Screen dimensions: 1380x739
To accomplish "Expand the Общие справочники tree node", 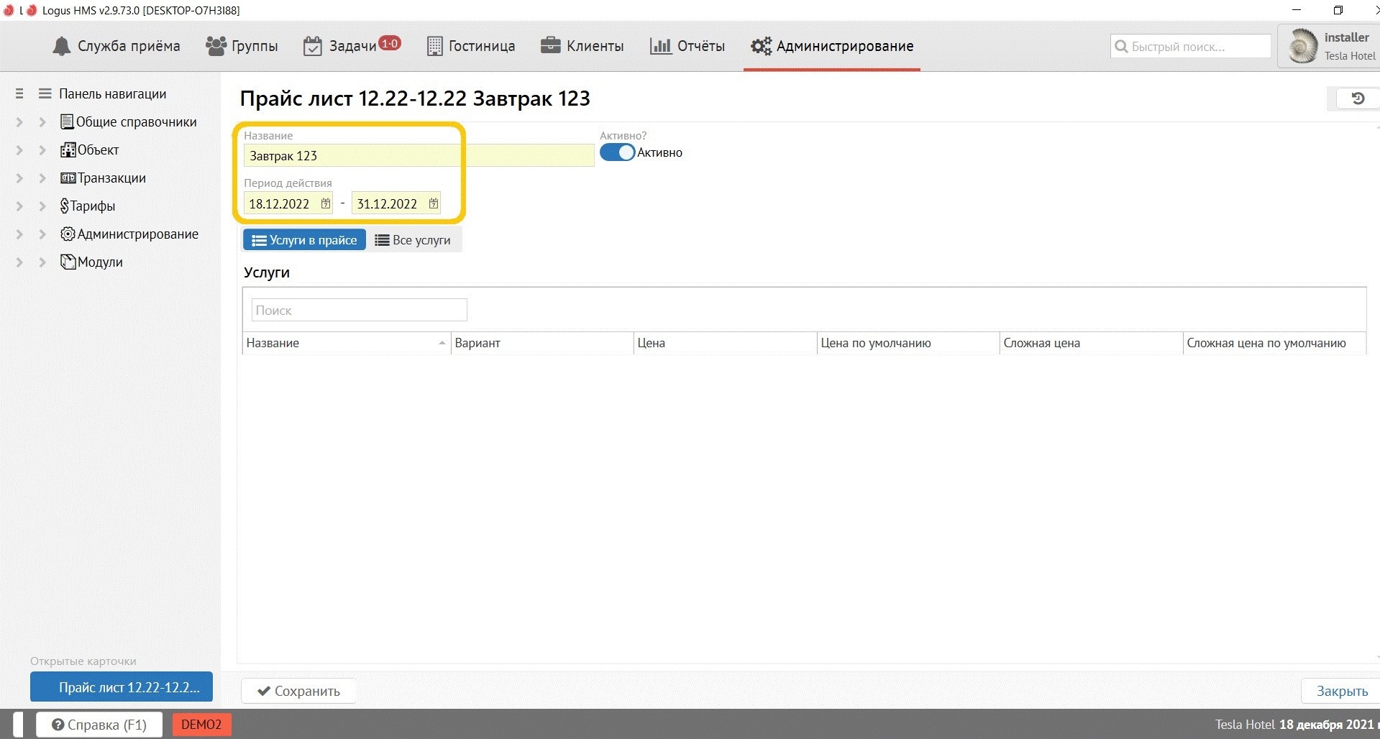I will [x=42, y=122].
